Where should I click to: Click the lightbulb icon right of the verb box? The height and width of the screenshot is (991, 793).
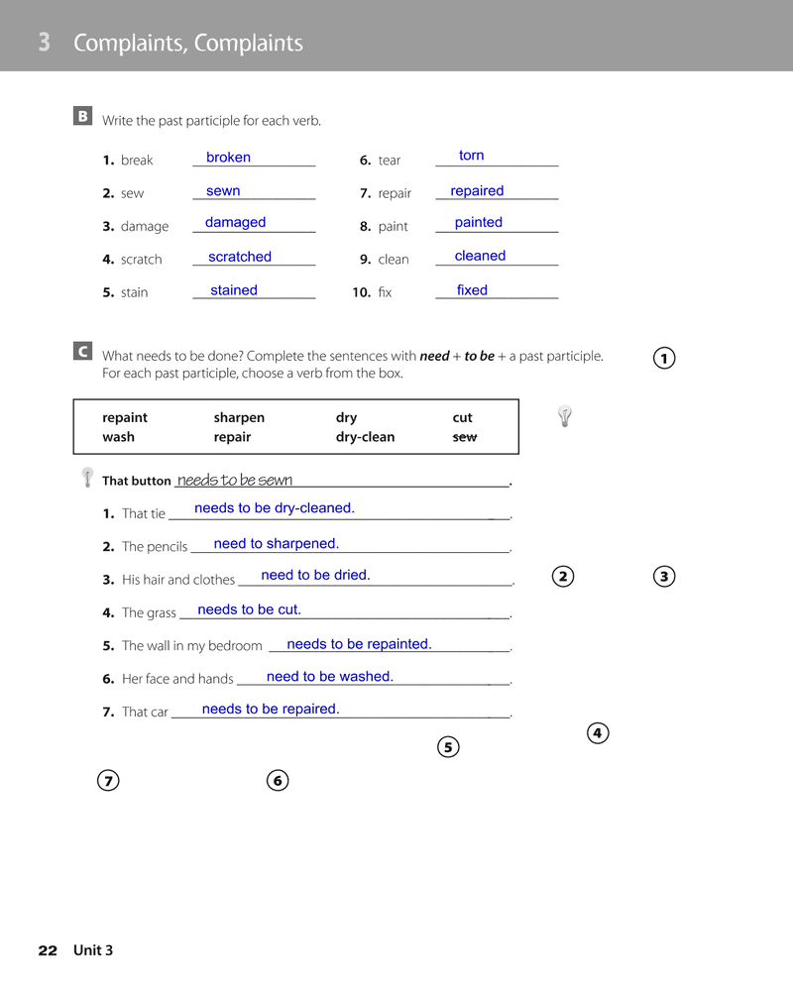pyautogui.click(x=565, y=416)
